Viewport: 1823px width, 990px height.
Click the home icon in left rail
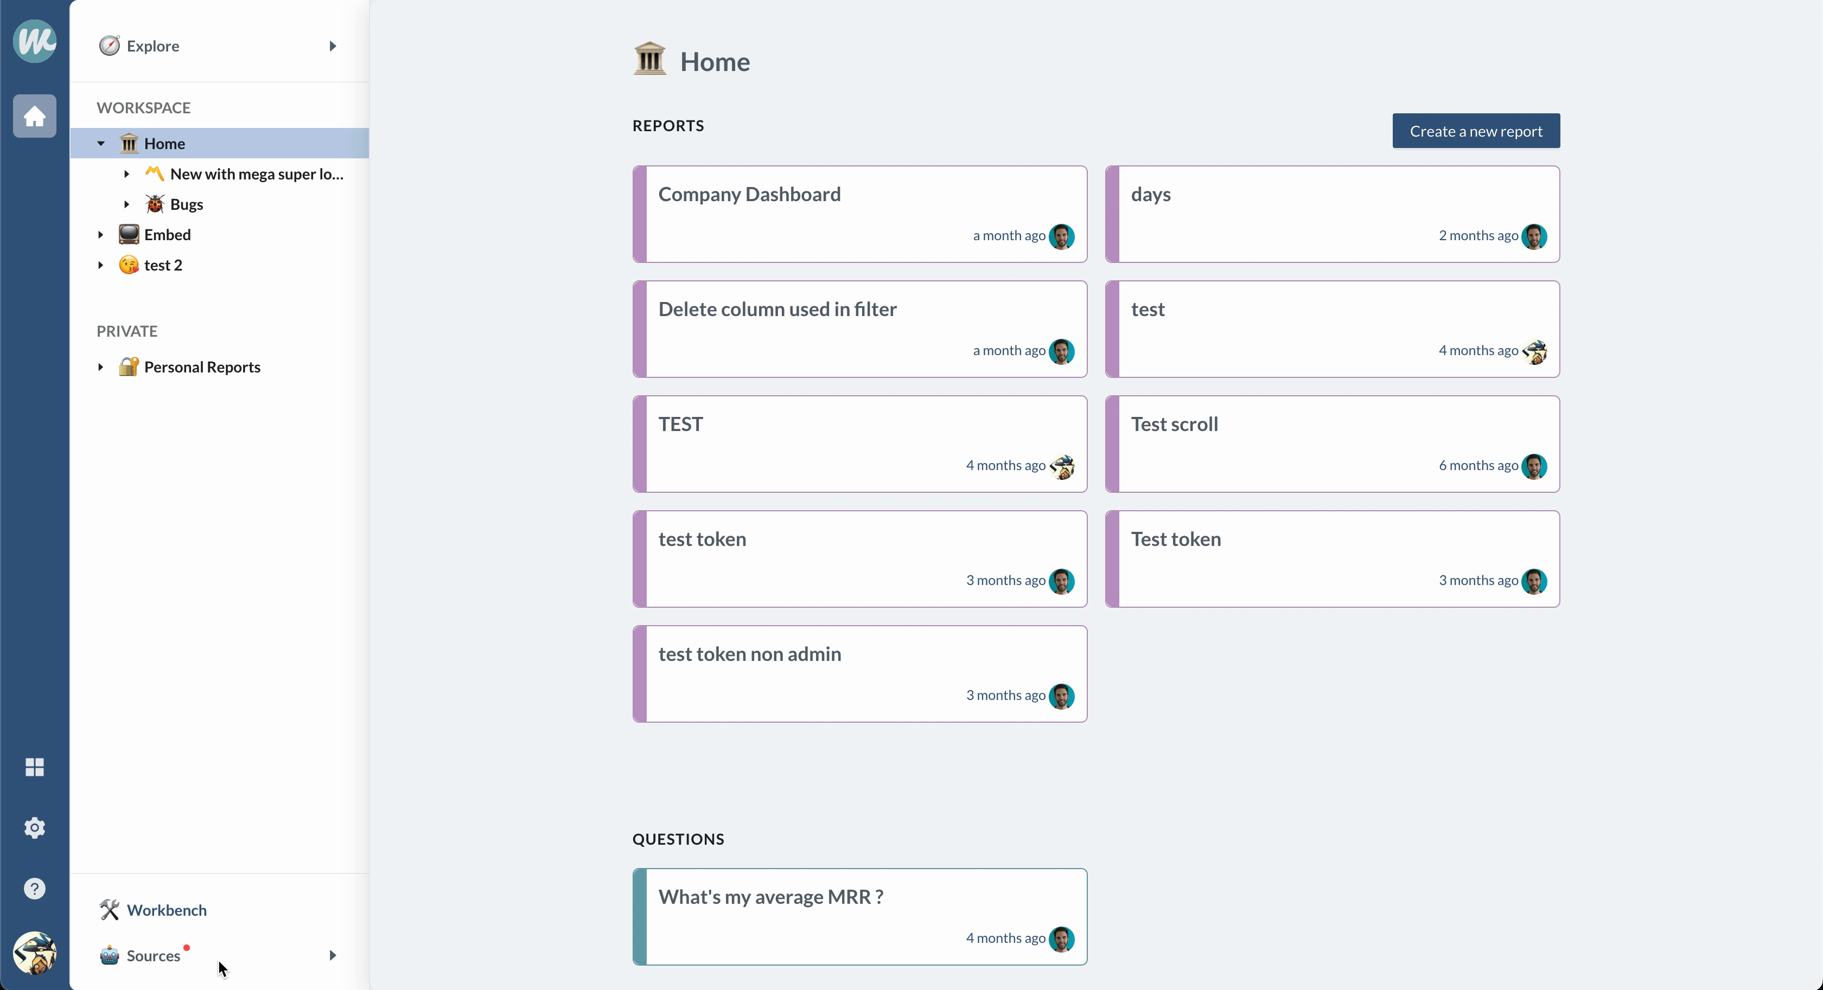34,116
